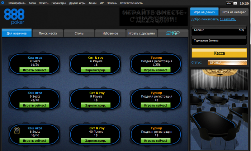Switch to Для новичков tab
The width and height of the screenshot is (251, 151).
[x=16, y=33]
